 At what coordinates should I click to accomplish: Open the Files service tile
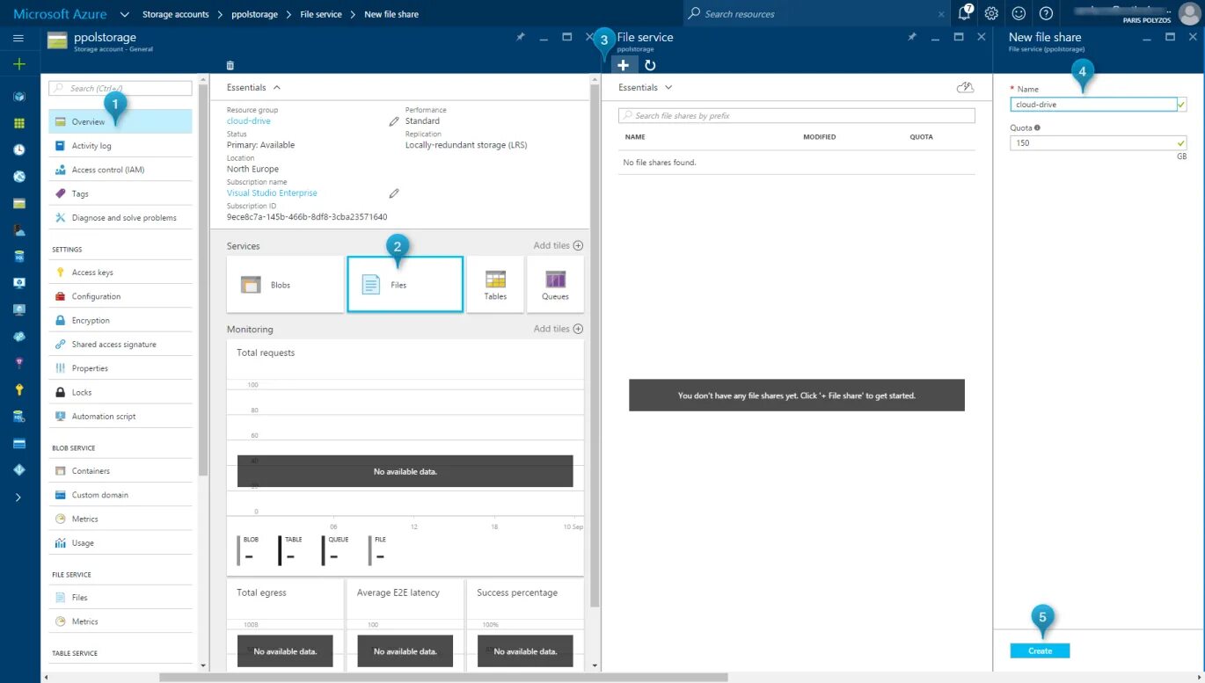[x=405, y=284]
